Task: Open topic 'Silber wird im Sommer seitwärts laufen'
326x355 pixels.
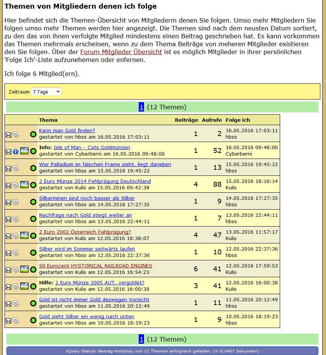Action: (x=87, y=249)
